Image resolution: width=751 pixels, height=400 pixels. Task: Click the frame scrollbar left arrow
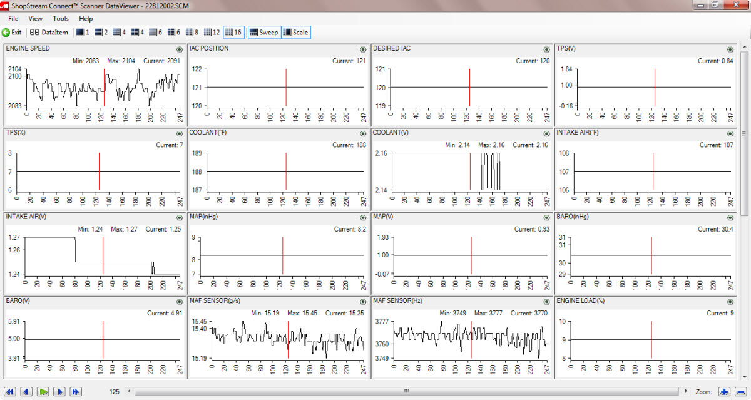(130, 391)
